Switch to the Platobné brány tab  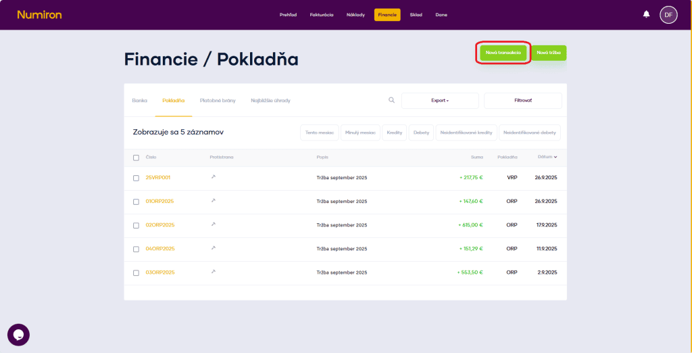[x=218, y=101]
